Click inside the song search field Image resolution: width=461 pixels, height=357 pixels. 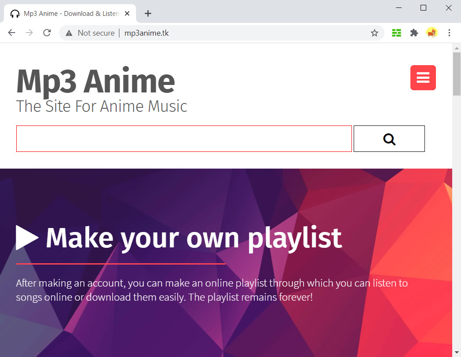click(184, 139)
